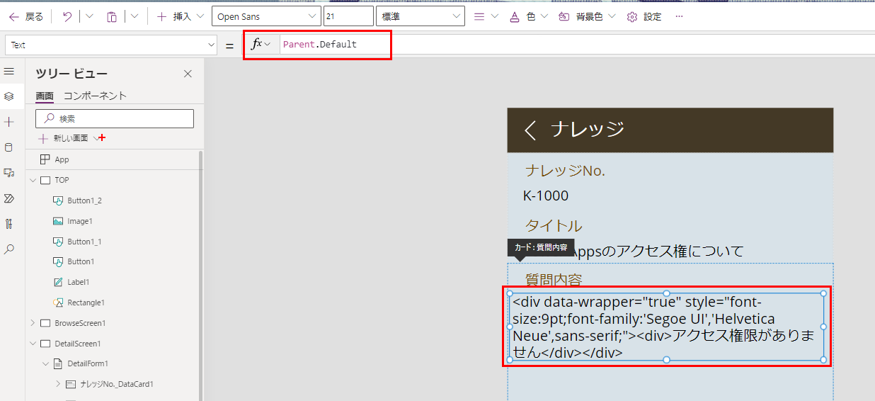Image resolution: width=875 pixels, height=401 pixels.
Task: Click the App grid icon in tree
Action: point(45,159)
